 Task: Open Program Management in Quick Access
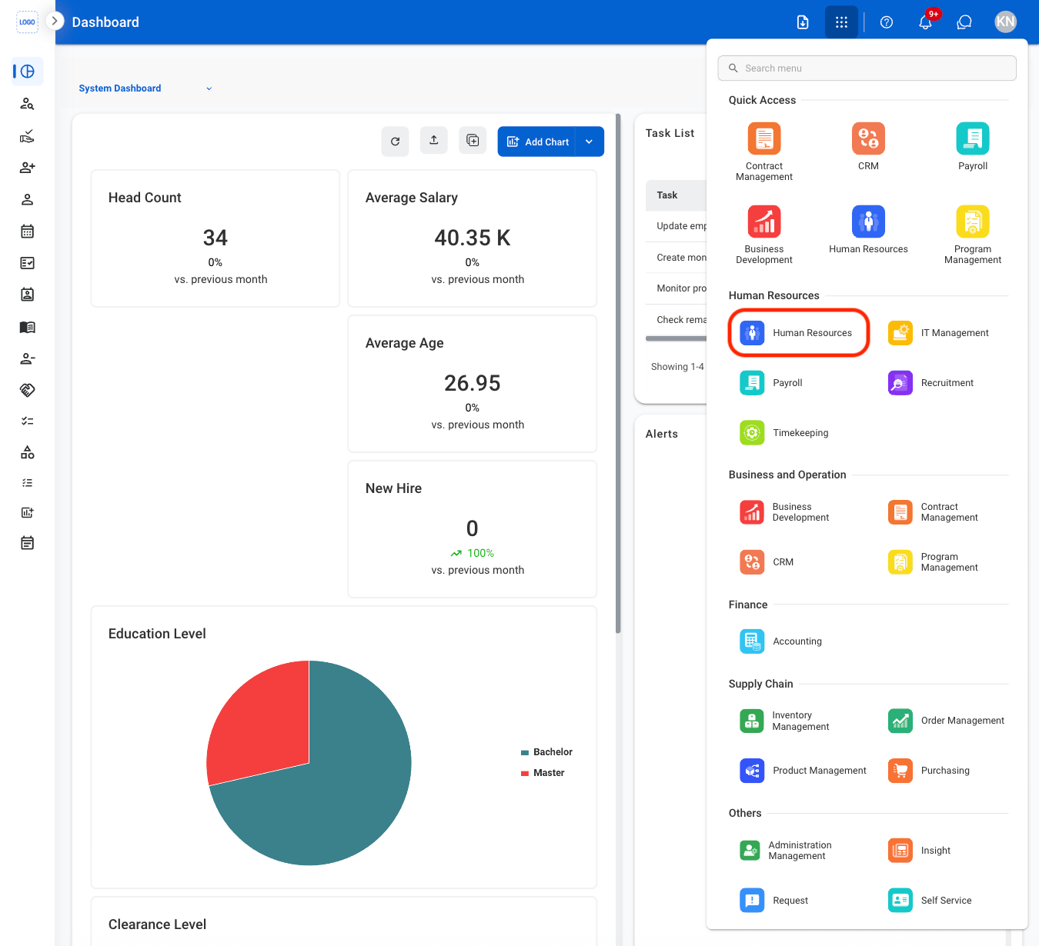pos(973,235)
